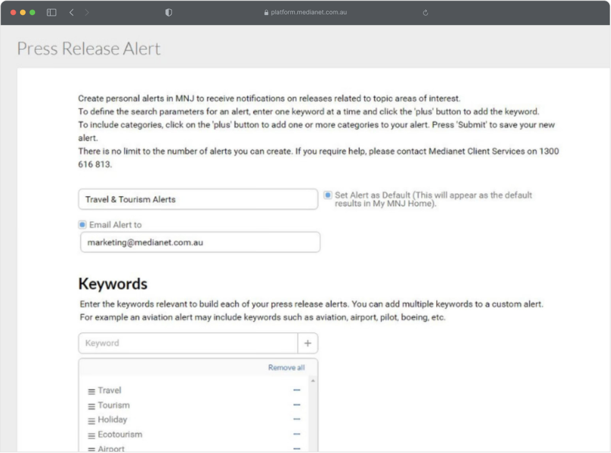Reload the page from address bar
The width and height of the screenshot is (611, 453).
click(425, 12)
